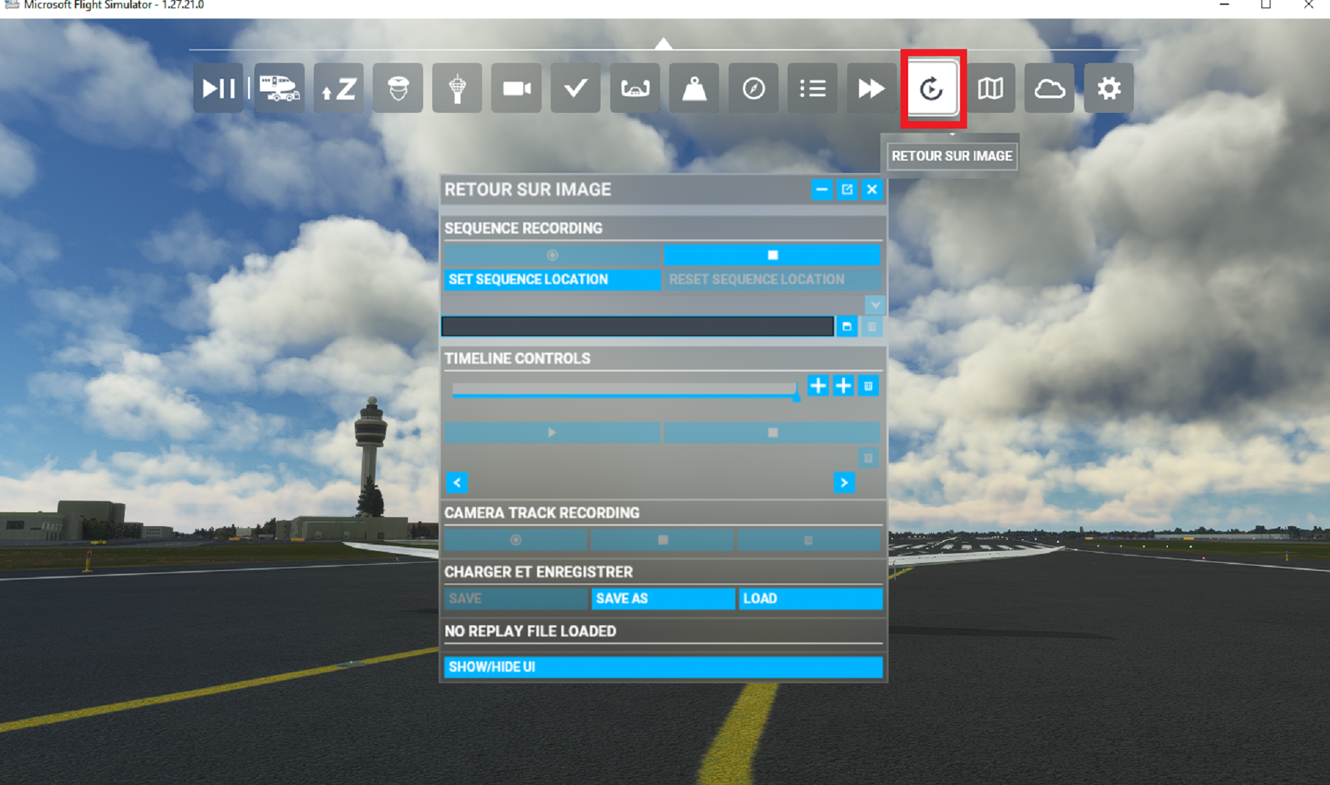Stop timeline playback with the square button
The width and height of the screenshot is (1330, 785).
pos(772,432)
